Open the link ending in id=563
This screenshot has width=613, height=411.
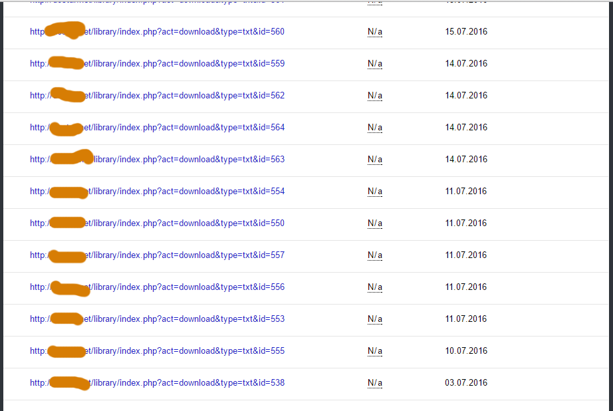pyautogui.click(x=186, y=160)
